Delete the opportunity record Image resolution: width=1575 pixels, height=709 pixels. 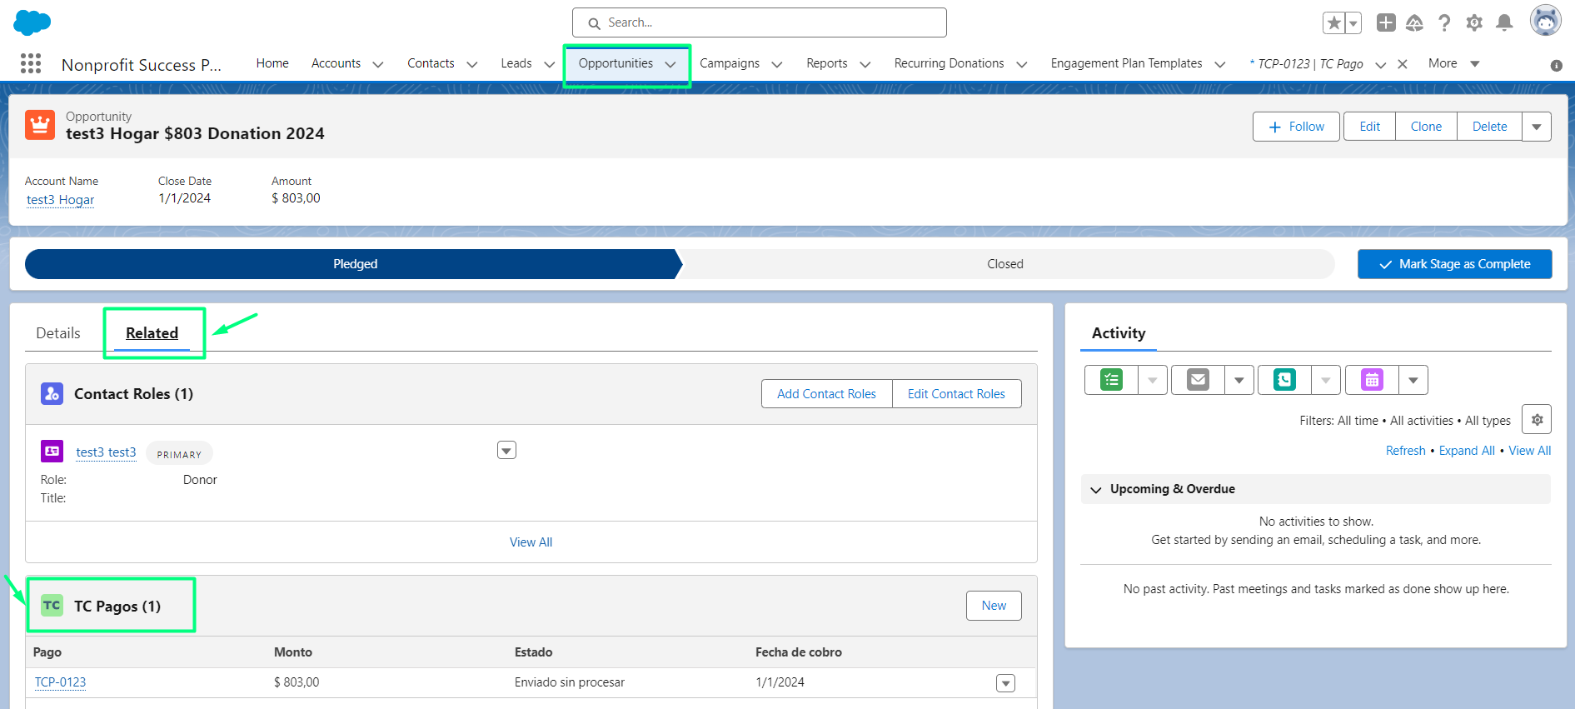(1489, 127)
